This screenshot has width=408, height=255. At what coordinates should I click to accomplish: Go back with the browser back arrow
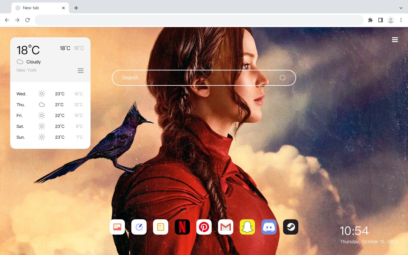click(7, 20)
